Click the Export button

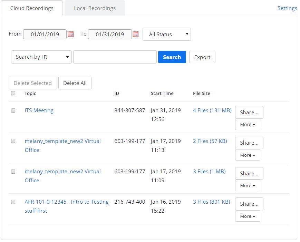[x=202, y=57]
